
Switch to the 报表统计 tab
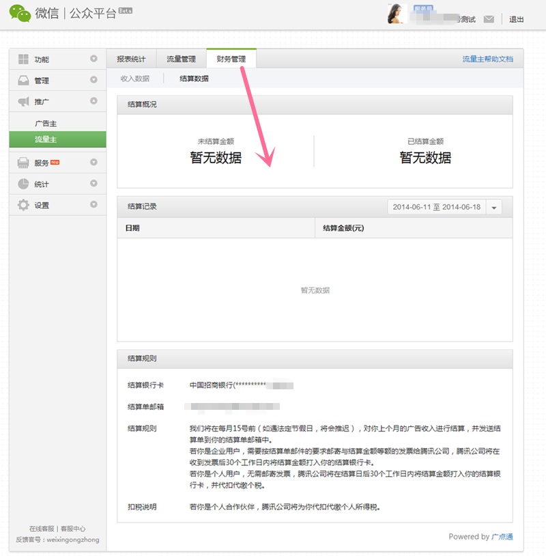pos(131,59)
